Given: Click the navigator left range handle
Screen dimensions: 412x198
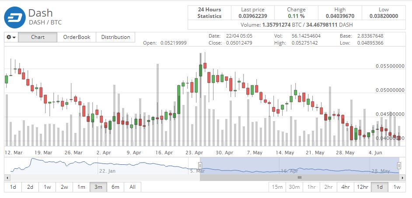Looking at the screenshot, I should tap(200, 166).
